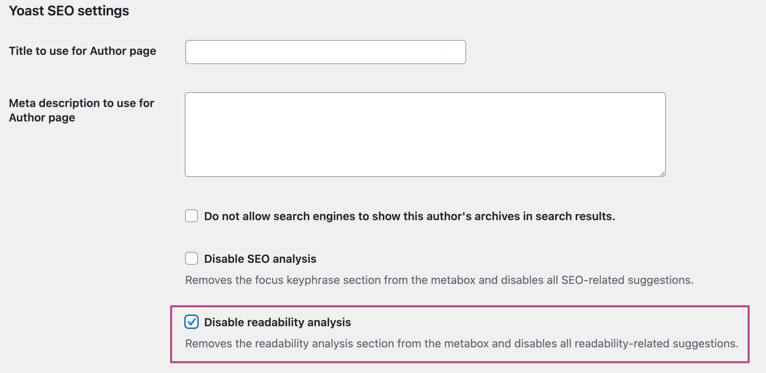Click "Author page" on the meta description label's second line
Image resolution: width=766 pixels, height=373 pixels.
tap(42, 118)
